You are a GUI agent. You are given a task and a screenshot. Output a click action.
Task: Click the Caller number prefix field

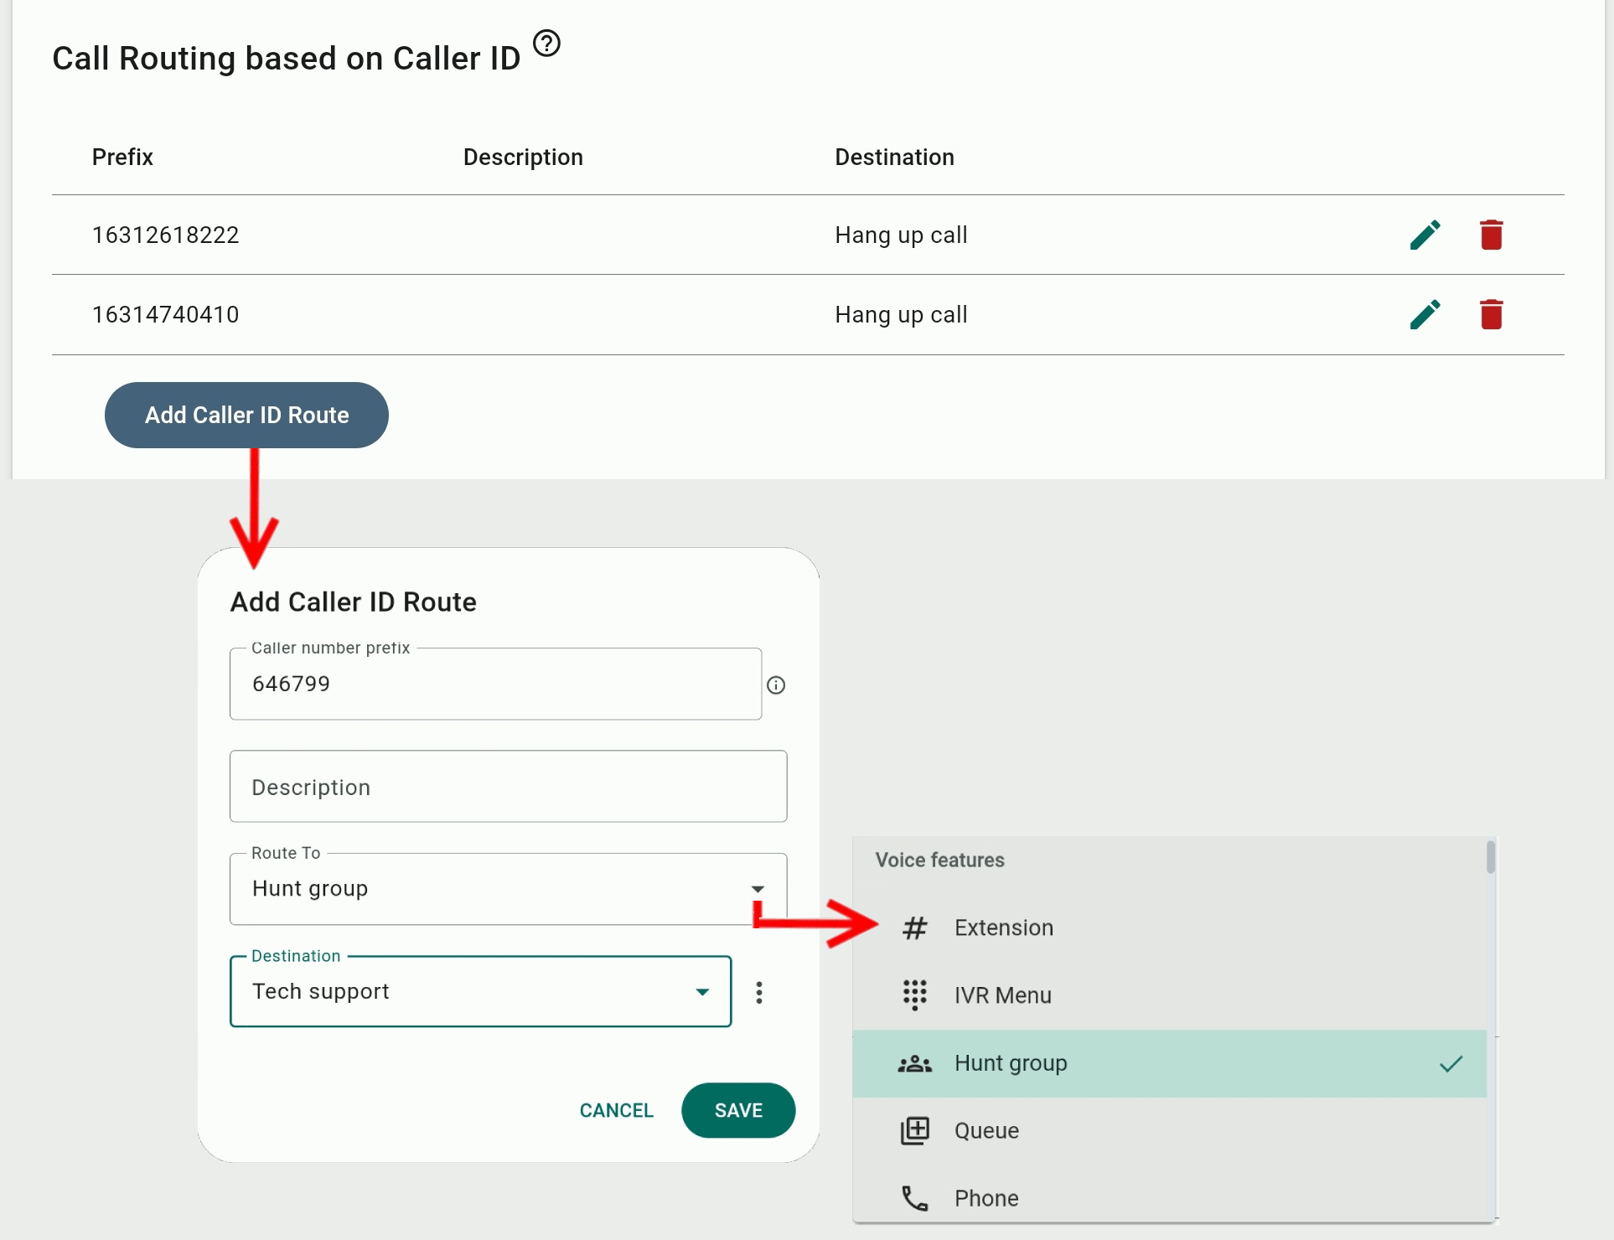pyautogui.click(x=495, y=684)
